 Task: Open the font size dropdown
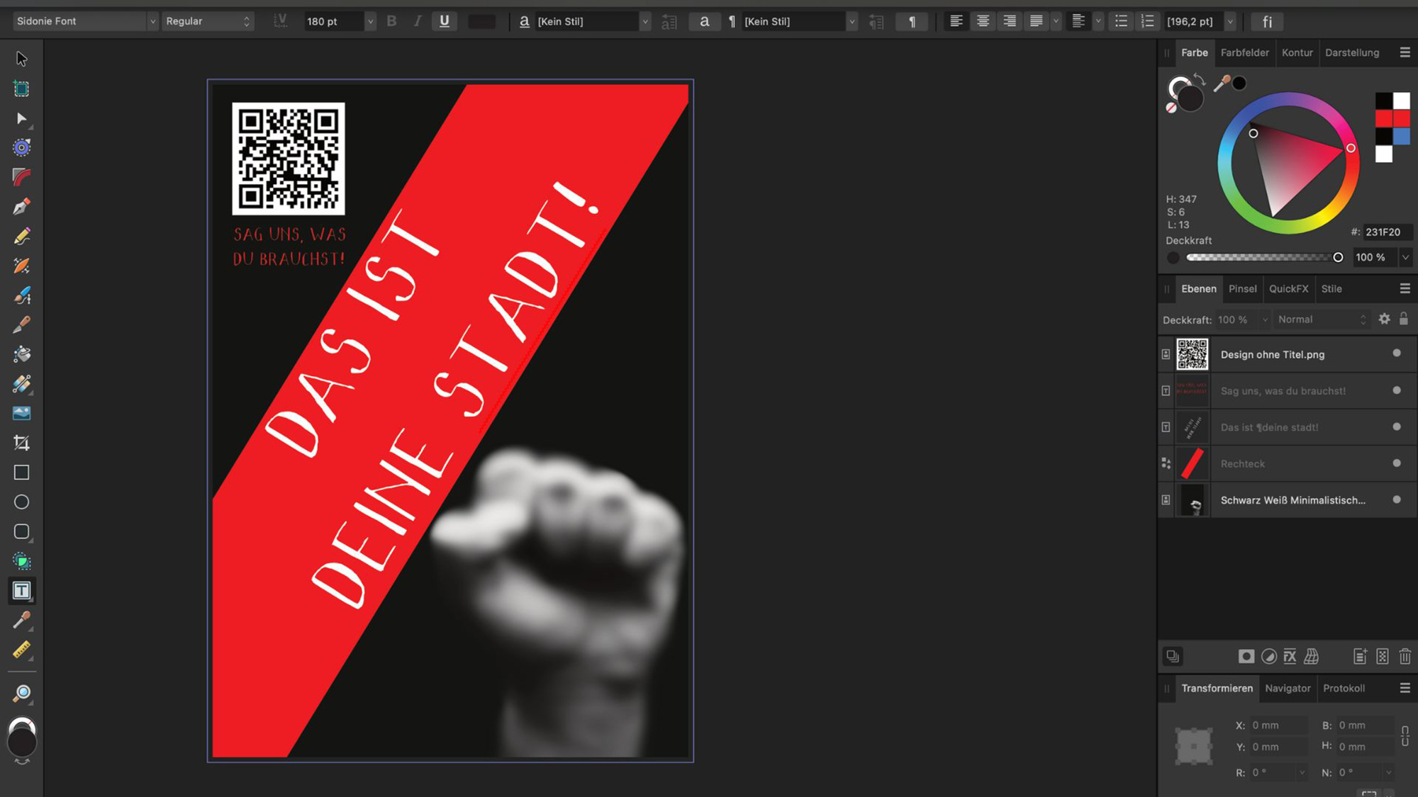point(369,21)
